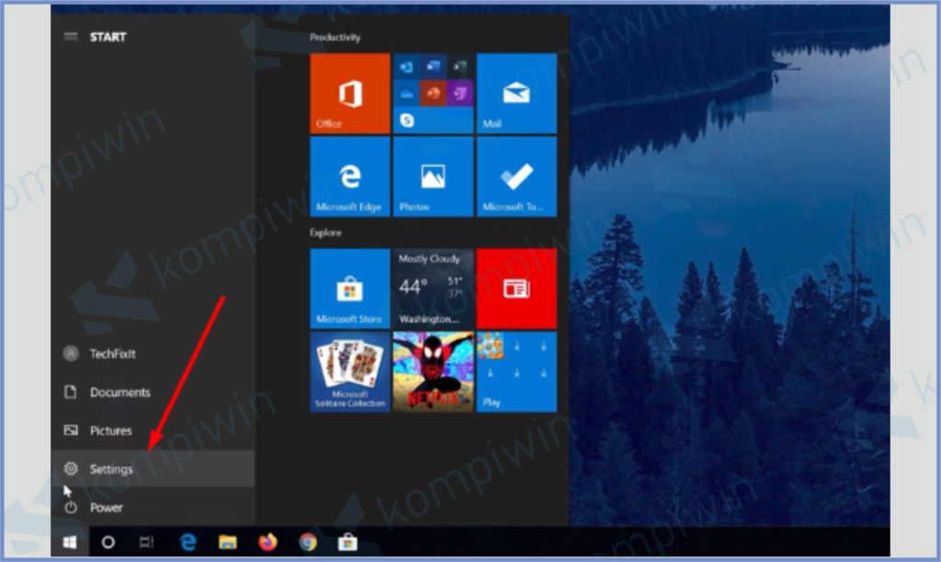Click the Power option
This screenshot has width=941, height=562.
(x=106, y=507)
